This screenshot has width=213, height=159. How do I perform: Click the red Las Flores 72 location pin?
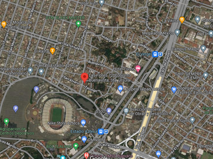[84, 78]
